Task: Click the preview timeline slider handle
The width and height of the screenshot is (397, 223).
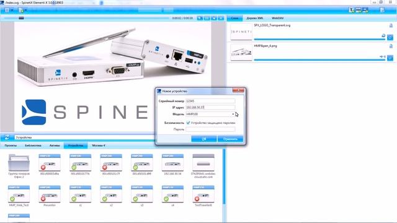Action: 21,18
